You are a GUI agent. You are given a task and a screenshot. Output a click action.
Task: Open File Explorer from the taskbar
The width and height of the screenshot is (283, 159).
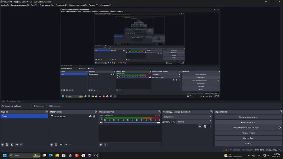pyautogui.click(x=57, y=156)
